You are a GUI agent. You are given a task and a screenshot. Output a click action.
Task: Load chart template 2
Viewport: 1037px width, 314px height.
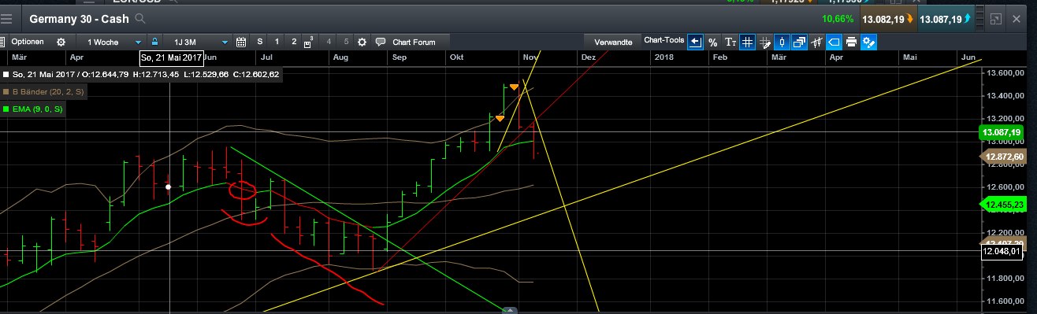point(294,42)
